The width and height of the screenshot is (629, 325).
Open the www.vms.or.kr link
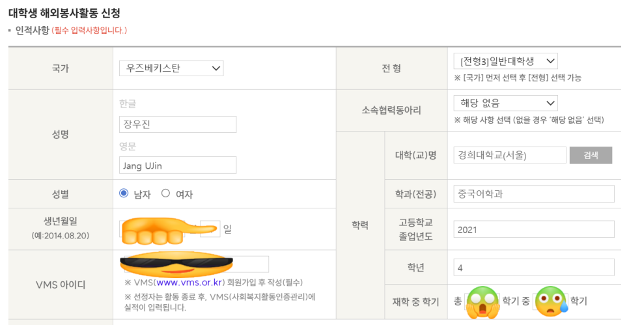pyautogui.click(x=189, y=283)
